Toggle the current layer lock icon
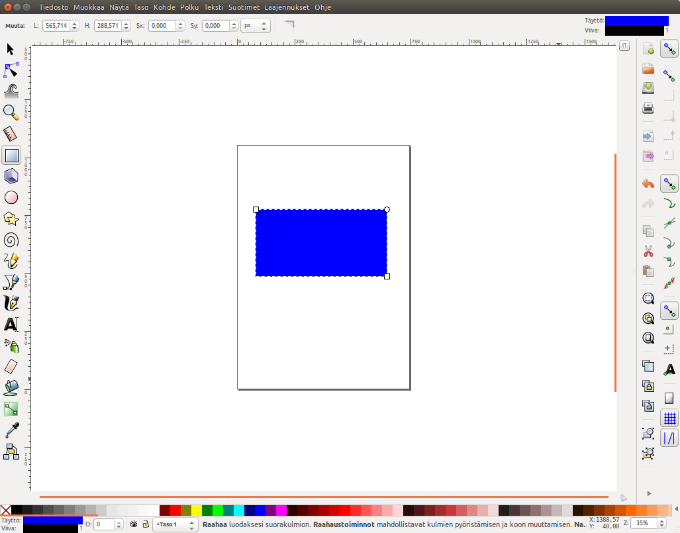680x533 pixels. (x=146, y=524)
